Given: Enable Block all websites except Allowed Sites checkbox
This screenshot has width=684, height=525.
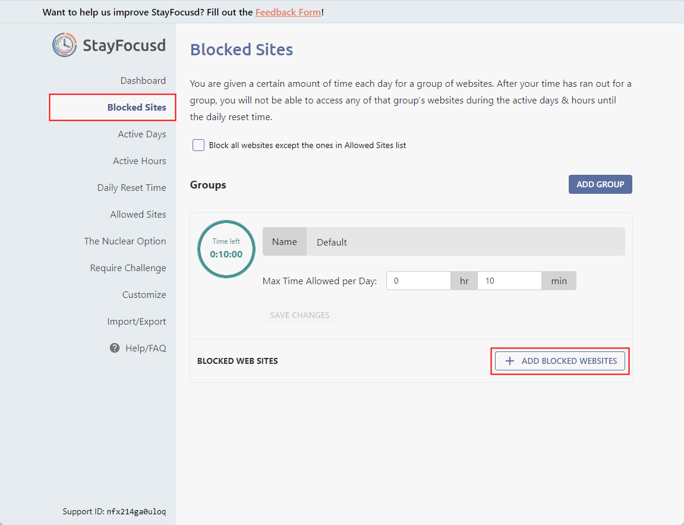Looking at the screenshot, I should [198, 145].
